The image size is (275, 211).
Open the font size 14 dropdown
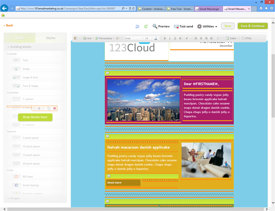[x=148, y=38]
